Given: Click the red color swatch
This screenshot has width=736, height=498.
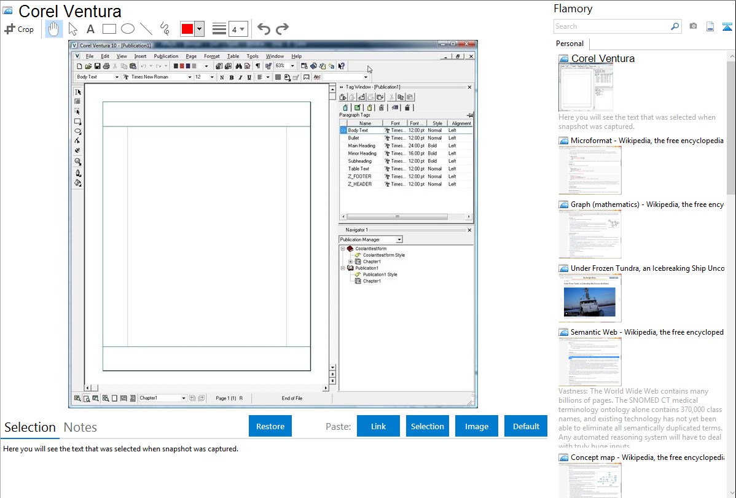Looking at the screenshot, I should click(x=187, y=29).
